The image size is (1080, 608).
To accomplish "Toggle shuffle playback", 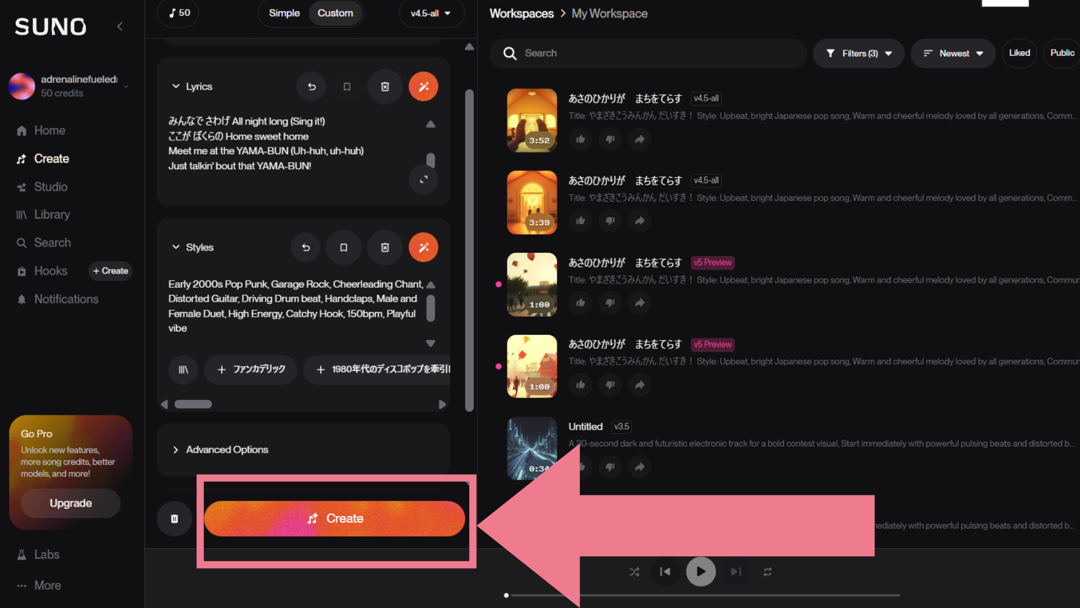I will point(634,572).
